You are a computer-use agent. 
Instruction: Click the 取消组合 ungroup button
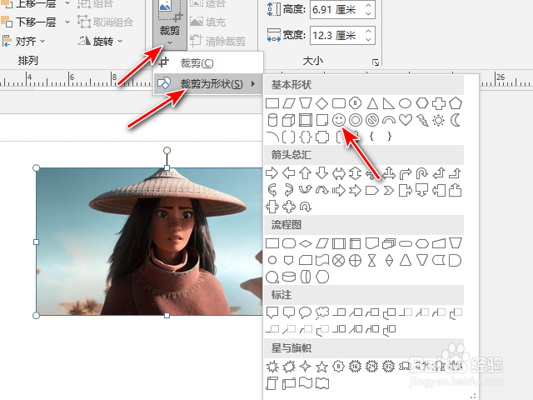coord(105,22)
